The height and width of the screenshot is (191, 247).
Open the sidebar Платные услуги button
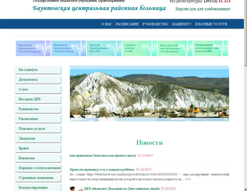point(38,129)
